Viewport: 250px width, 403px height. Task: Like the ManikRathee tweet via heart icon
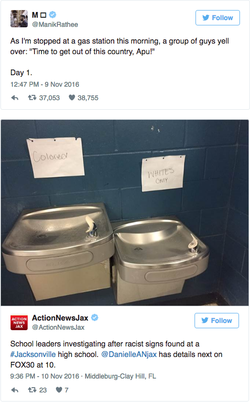point(72,98)
